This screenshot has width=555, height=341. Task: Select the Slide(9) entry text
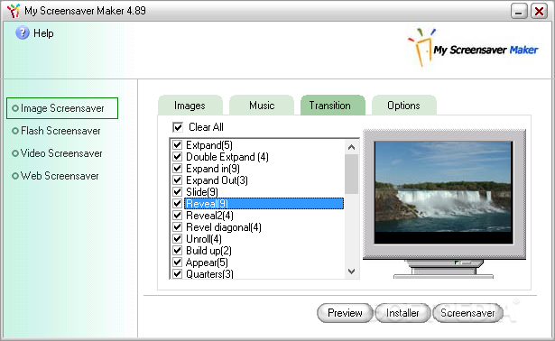click(202, 192)
